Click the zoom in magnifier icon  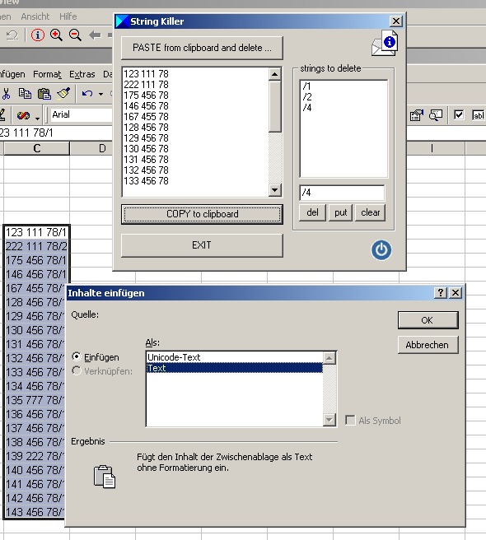point(56,35)
